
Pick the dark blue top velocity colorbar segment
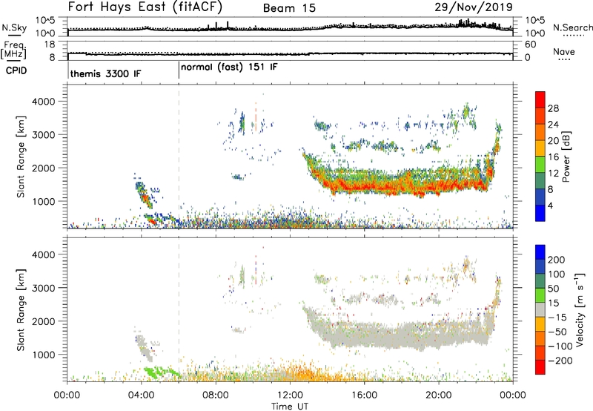[x=540, y=251]
